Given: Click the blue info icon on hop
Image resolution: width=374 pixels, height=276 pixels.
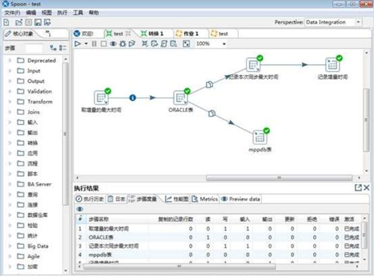Looking at the screenshot, I should 132,98.
